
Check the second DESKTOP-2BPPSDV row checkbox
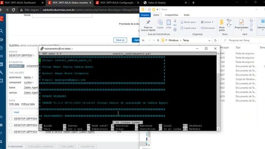pyautogui.click(x=11, y=125)
